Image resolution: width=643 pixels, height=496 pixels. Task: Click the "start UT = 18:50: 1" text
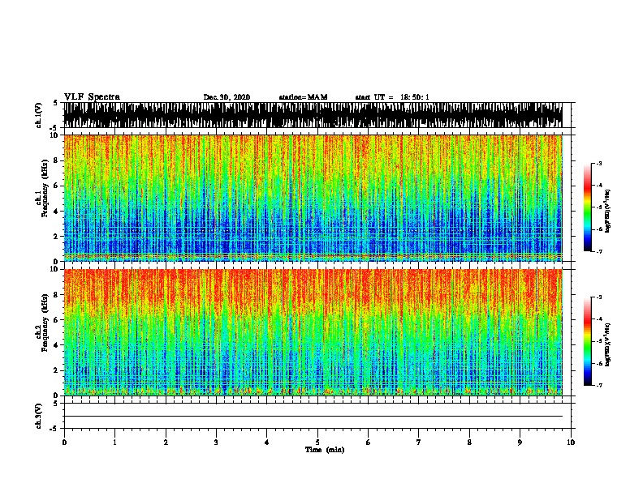(392, 97)
